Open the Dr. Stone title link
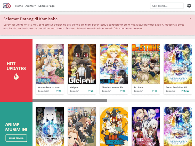The height and width of the screenshot is (146, 195). [x=139, y=87]
